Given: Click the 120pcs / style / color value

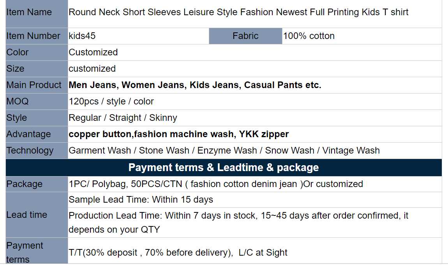Looking at the screenshot, I should 111,101.
